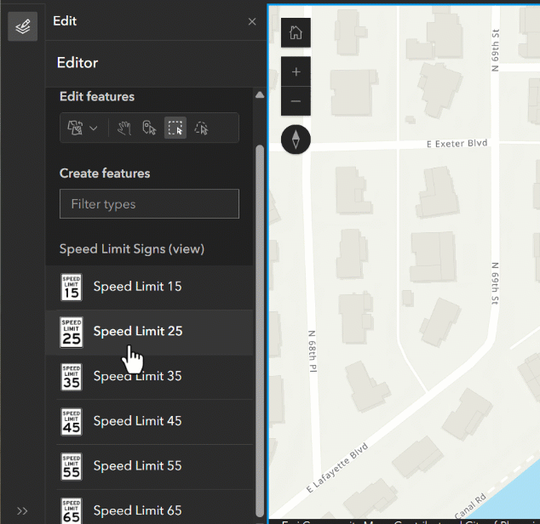This screenshot has width=540, height=524.
Task: Click the Speed Limit 55 sign icon
Action: click(x=72, y=466)
